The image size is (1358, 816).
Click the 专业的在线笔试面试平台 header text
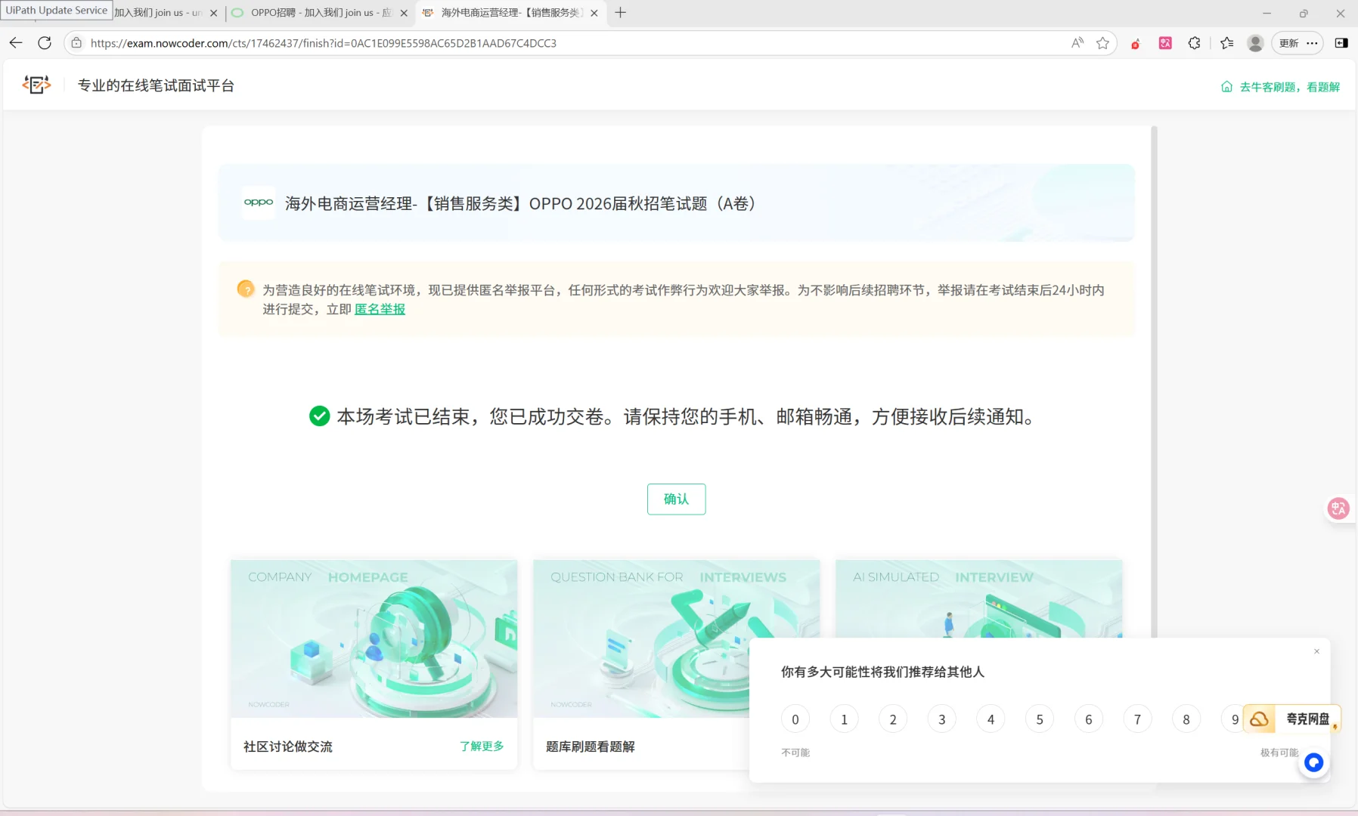tap(156, 85)
